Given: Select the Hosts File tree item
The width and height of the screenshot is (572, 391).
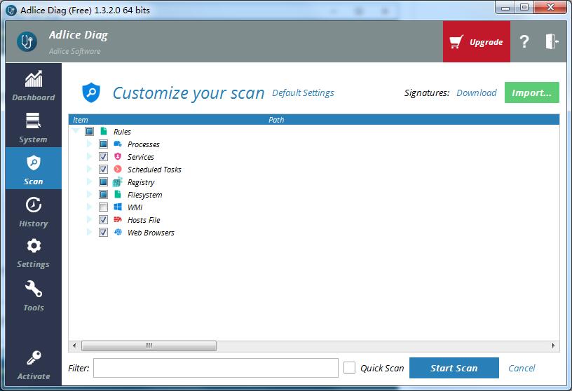Looking at the screenshot, I should (144, 220).
